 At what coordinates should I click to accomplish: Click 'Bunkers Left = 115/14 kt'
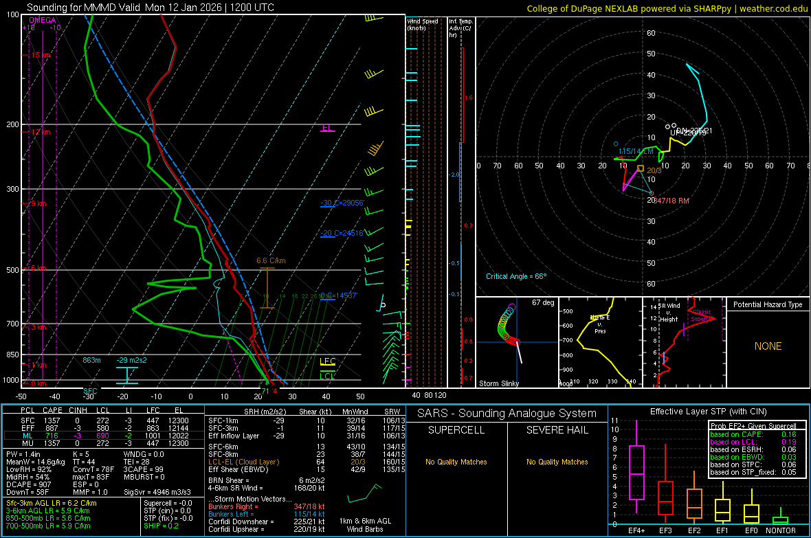267,514
